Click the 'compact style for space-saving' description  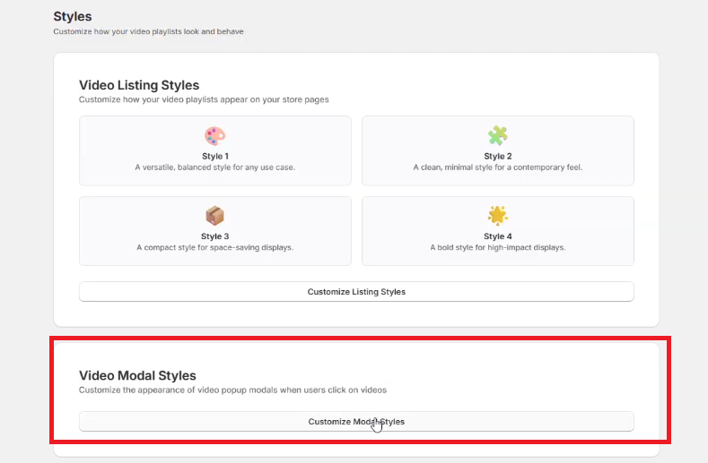pyautogui.click(x=214, y=247)
